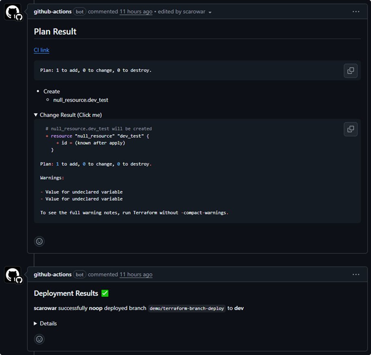This screenshot has height=355, width=371.
Task: Copy the Change Result code block
Action: click(x=350, y=129)
